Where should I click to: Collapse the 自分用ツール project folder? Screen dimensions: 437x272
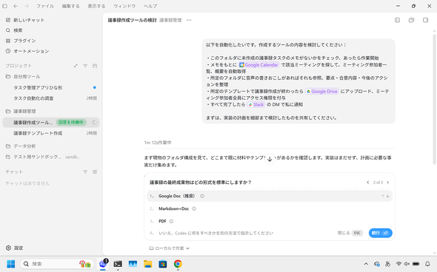23,76
